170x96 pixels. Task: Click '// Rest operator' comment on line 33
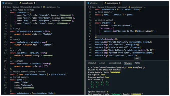click(x=104, y=12)
